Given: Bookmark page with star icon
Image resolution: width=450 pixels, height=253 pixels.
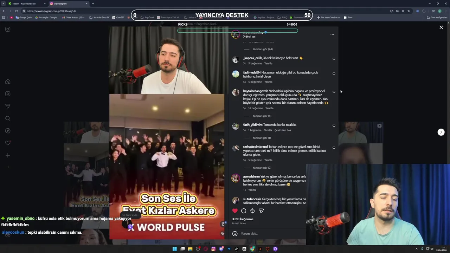Looking at the screenshot, I should pos(409,11).
